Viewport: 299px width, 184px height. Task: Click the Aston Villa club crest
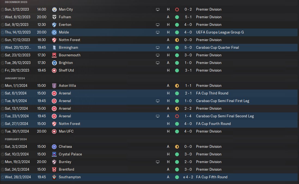point(54,85)
